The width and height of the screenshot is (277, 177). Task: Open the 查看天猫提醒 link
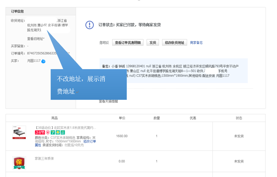click(x=108, y=101)
